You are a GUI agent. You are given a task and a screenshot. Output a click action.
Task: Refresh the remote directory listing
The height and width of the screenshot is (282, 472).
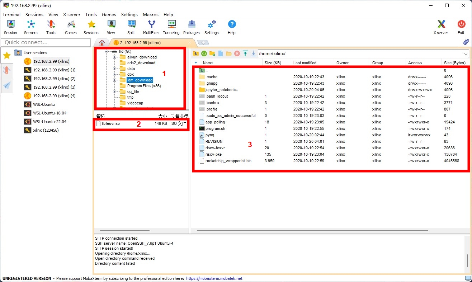(x=204, y=53)
